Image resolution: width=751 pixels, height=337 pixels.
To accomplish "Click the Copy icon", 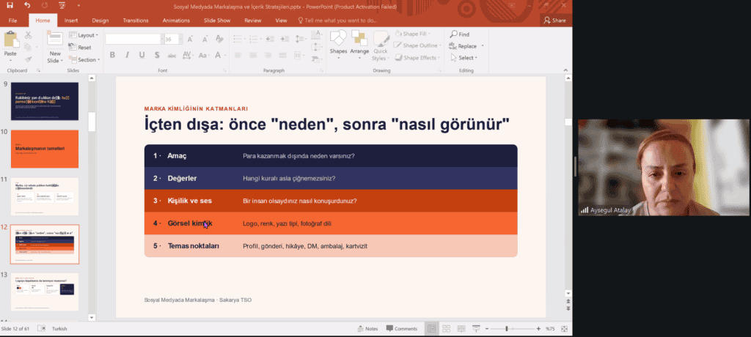I will (x=28, y=47).
